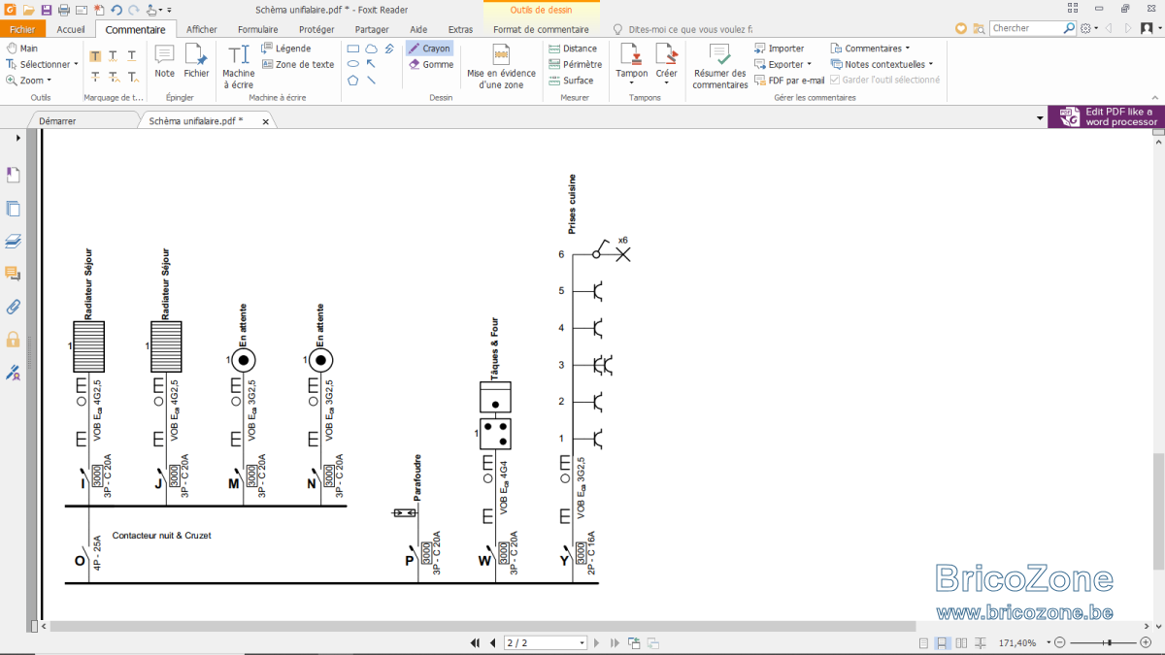
Task: Select the squiggly underline markup tool
Action: point(114,56)
